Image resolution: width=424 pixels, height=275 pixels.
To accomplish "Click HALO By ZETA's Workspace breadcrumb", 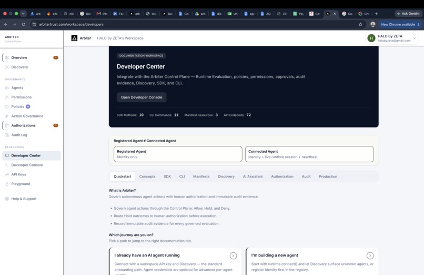I will tap(120, 38).
